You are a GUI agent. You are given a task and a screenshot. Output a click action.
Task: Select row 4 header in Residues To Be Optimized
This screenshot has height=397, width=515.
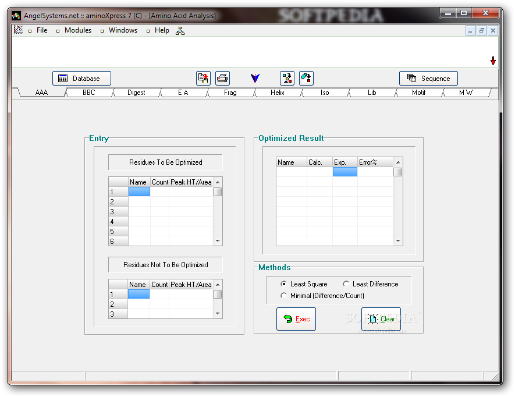[x=118, y=222]
